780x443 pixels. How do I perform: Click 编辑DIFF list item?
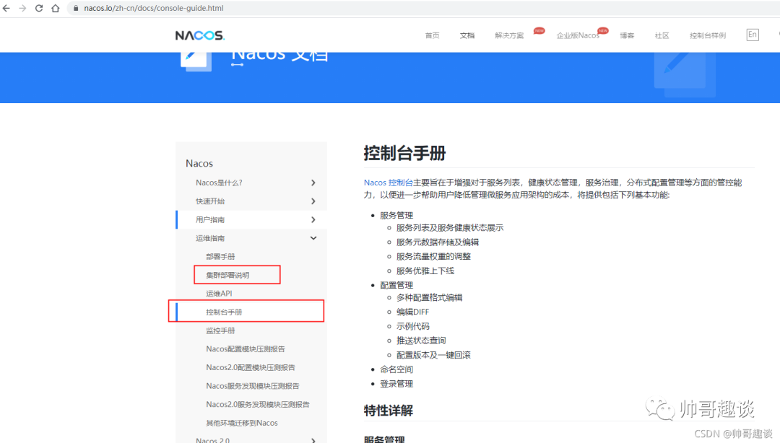point(412,312)
